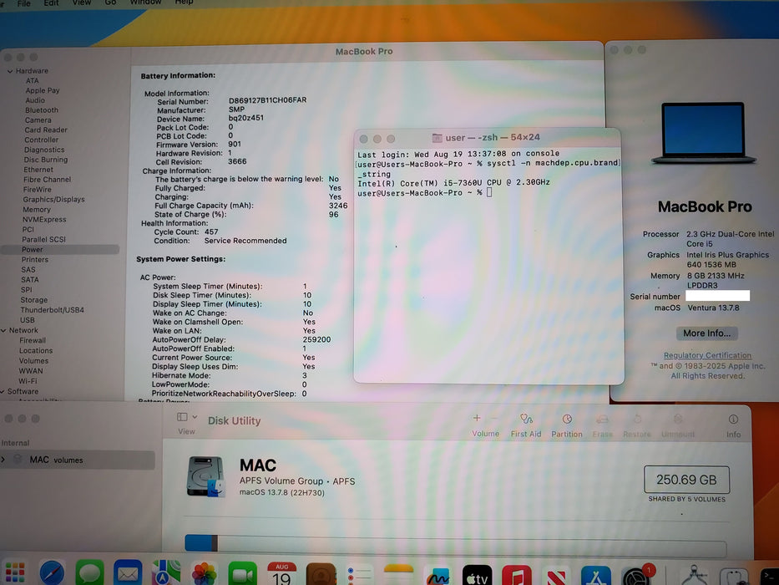Open Messages in the Dock
This screenshot has width=779, height=585.
[90, 573]
